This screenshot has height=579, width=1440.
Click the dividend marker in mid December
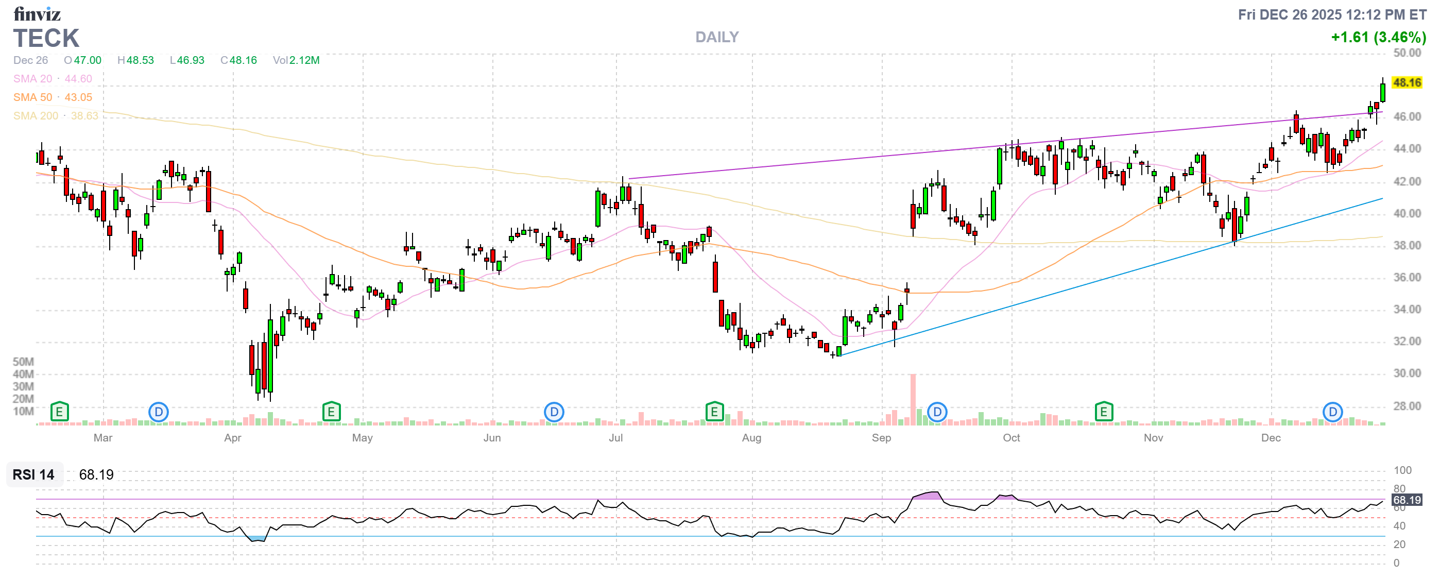point(1333,413)
